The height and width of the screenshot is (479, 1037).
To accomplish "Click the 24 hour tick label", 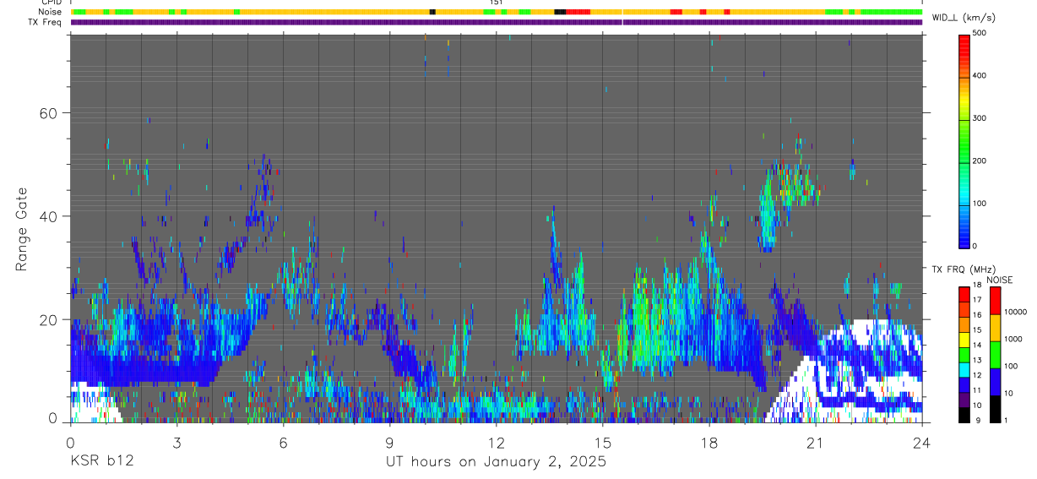I will point(921,443).
